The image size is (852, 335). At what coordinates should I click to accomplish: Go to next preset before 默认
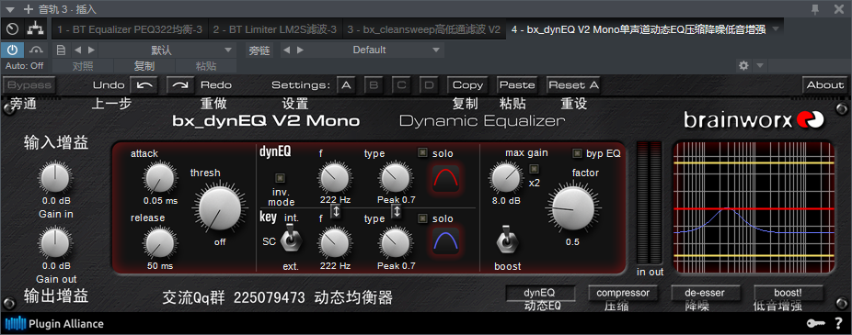click(x=91, y=50)
